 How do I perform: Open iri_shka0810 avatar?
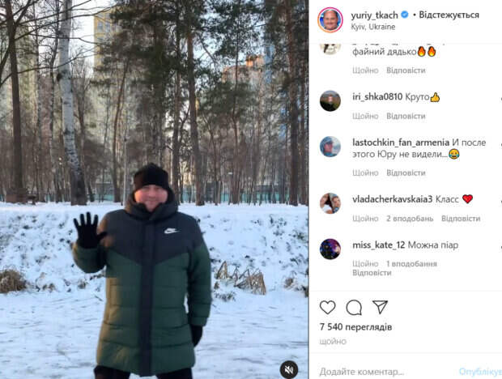pos(330,101)
